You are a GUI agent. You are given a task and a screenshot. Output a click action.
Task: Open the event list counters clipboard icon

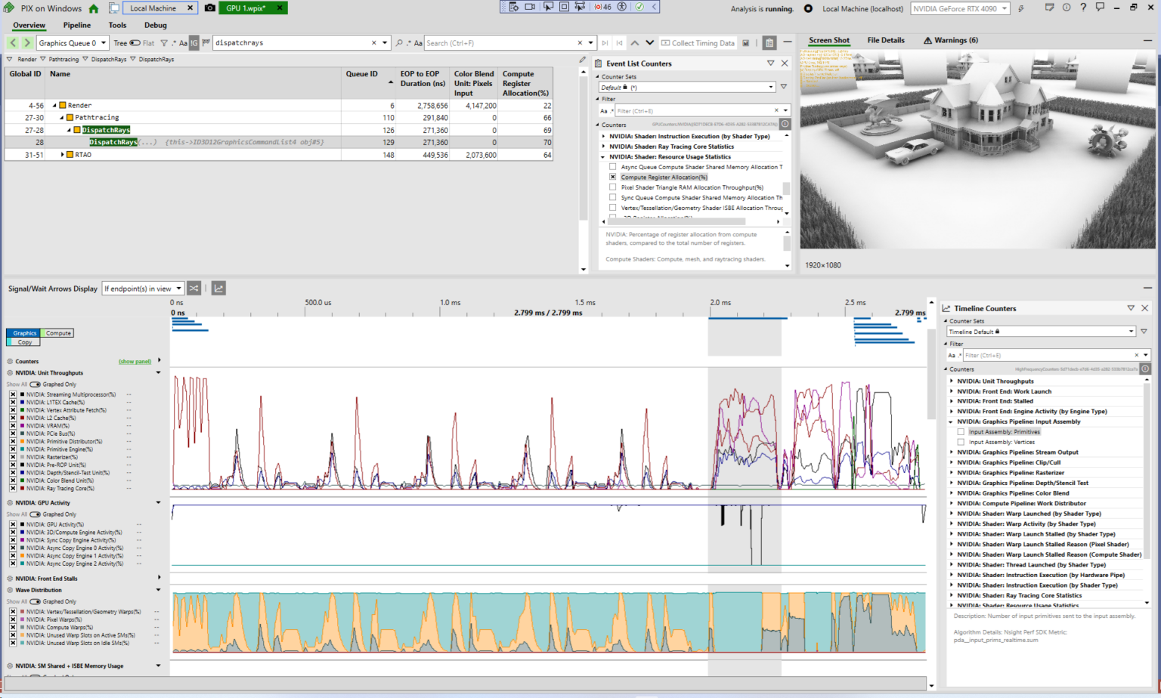click(x=769, y=43)
